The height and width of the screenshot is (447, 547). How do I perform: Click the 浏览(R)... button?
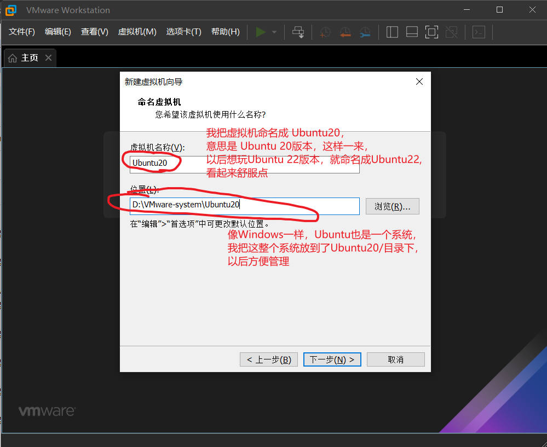click(392, 206)
